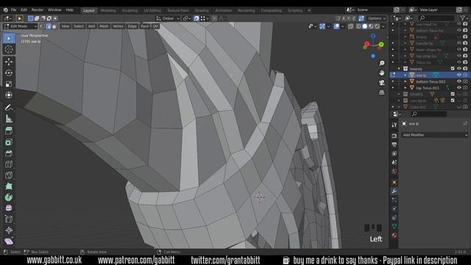Select solid viewport shading
This screenshot has height=265, width=471.
pyautogui.click(x=365, y=26)
